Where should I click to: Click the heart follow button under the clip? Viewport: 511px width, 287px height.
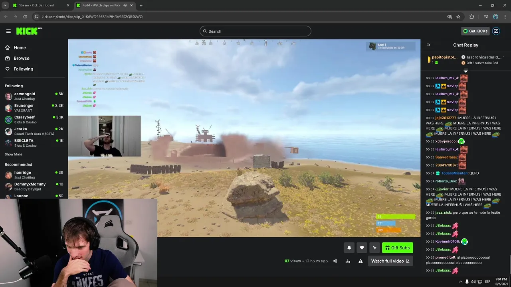362,248
